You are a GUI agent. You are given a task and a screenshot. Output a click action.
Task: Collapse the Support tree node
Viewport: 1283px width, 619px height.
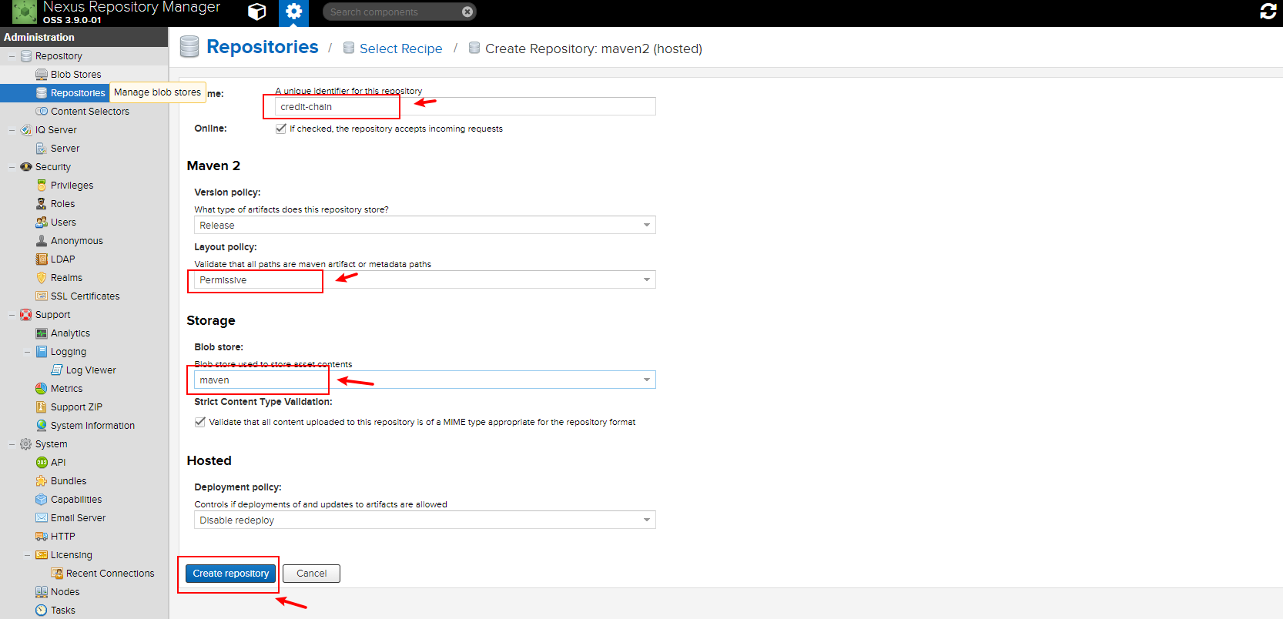click(12, 315)
